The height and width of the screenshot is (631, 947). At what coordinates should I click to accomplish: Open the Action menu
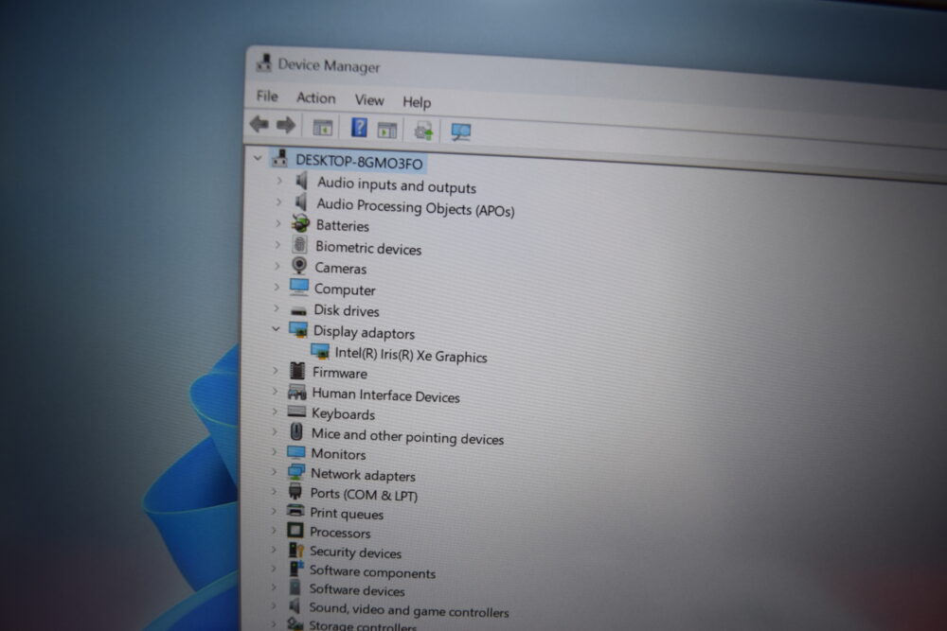316,97
